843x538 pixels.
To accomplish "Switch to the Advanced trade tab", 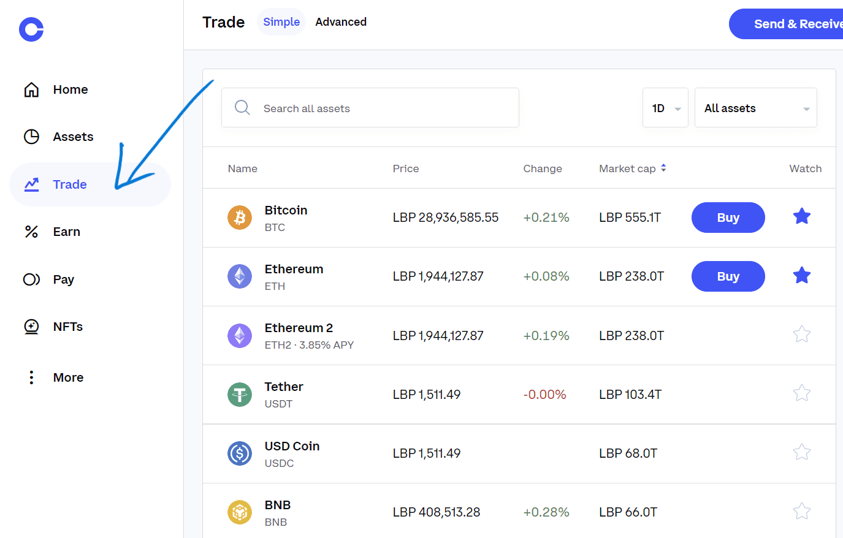I will [x=341, y=22].
